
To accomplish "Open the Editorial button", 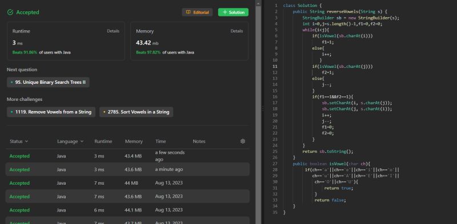I will tap(197, 12).
